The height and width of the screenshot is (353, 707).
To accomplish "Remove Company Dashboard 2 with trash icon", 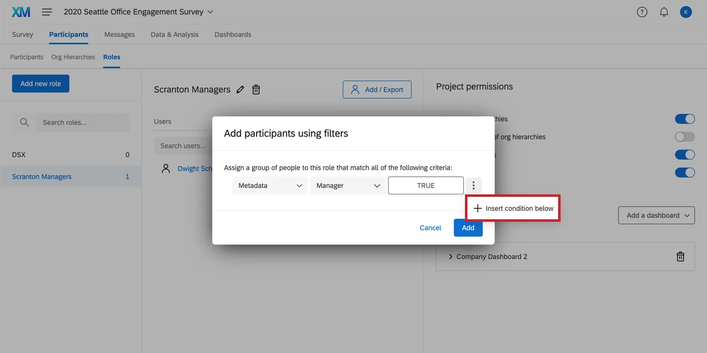I will 680,257.
